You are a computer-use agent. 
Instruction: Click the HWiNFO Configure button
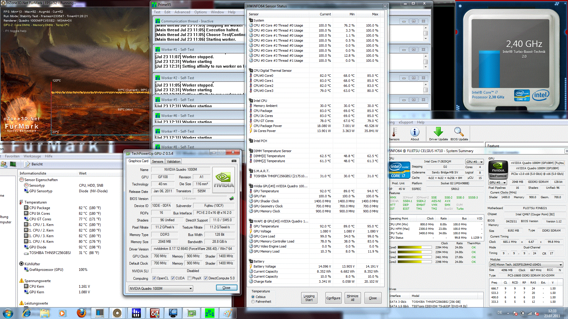click(333, 298)
